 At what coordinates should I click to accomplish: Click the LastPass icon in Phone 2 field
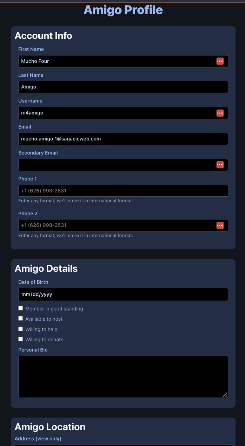pos(220,225)
